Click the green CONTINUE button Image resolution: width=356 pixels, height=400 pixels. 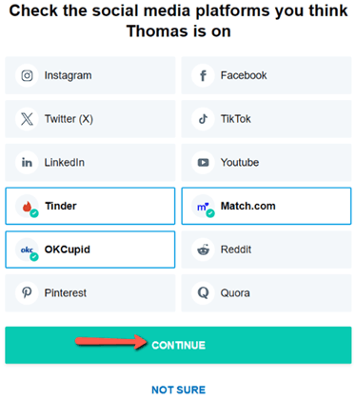tap(178, 345)
